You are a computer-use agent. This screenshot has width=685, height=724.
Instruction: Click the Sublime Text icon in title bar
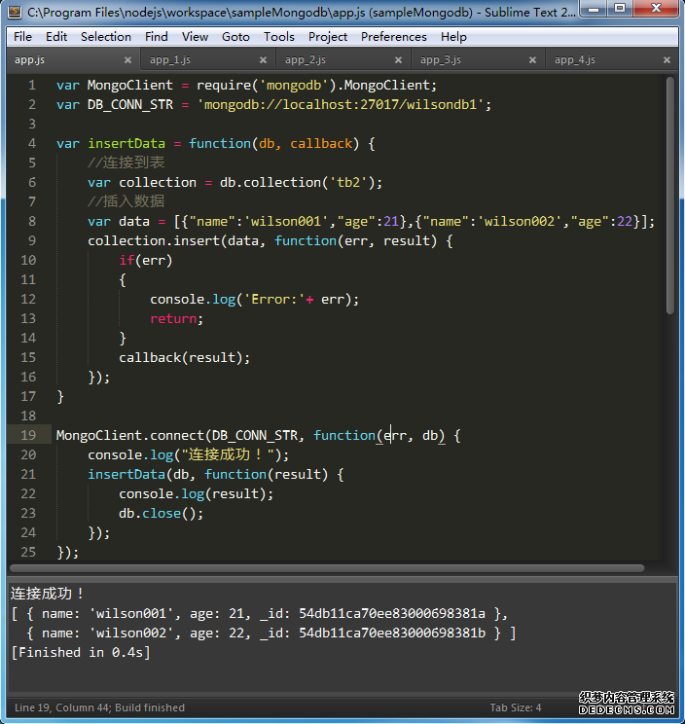pos(14,13)
